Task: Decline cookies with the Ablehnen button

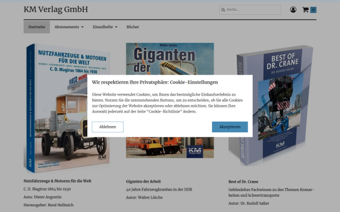Action: click(x=108, y=127)
